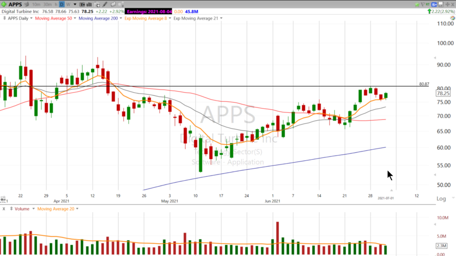Viewport: 456px width, 256px height.
Task: Click the green star favorites icon
Action: pyautogui.click(x=418, y=4)
